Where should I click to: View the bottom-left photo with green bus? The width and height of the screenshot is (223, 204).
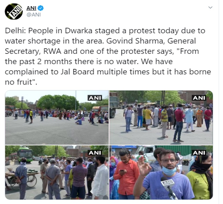(x=57, y=172)
